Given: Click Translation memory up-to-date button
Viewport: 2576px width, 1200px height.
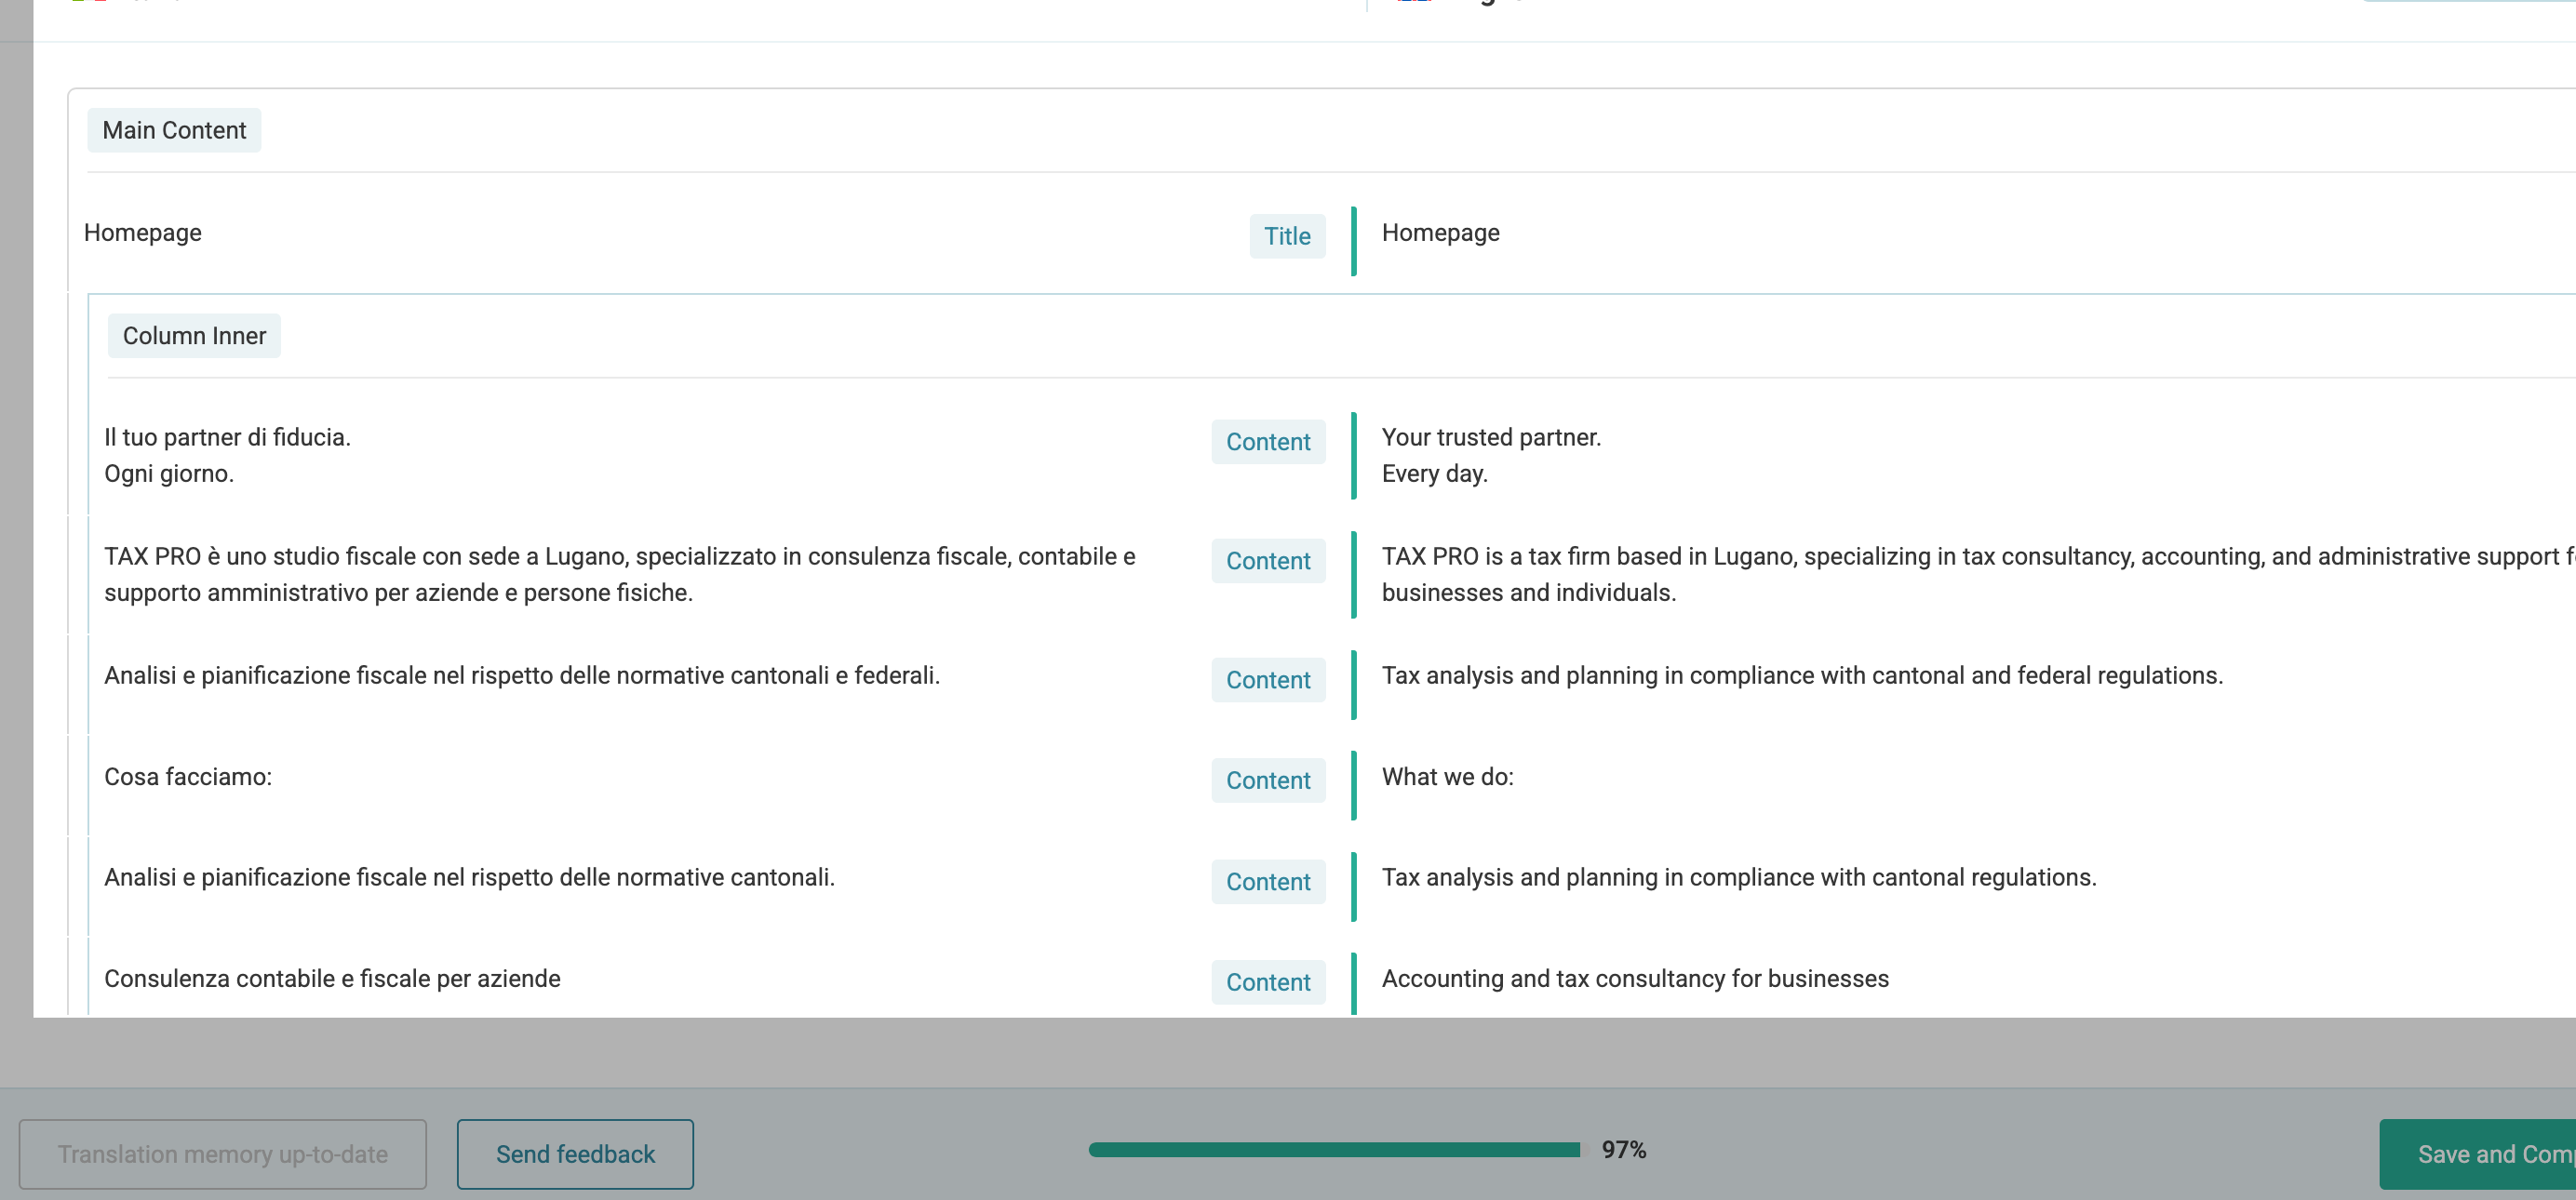Looking at the screenshot, I should pos(222,1153).
